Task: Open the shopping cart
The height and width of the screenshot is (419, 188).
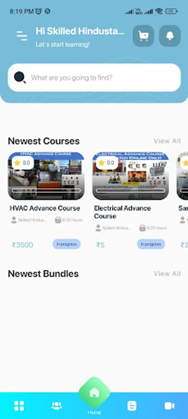Action: pyautogui.click(x=143, y=36)
